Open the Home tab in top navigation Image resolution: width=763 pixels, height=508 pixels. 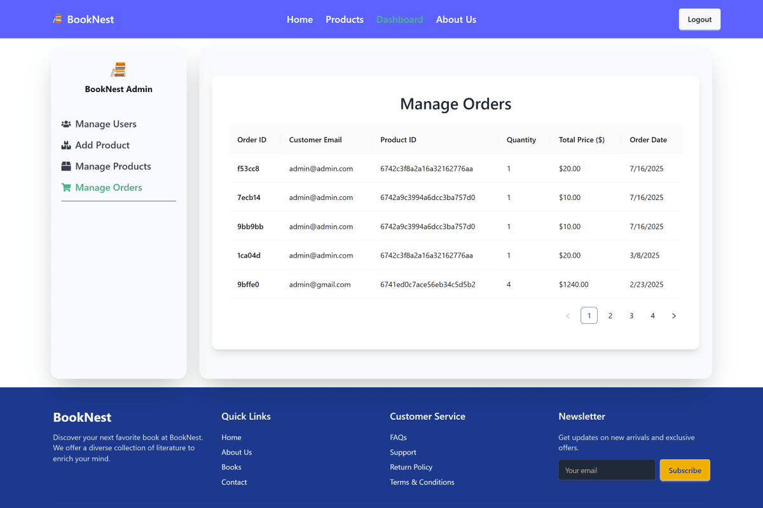point(299,20)
